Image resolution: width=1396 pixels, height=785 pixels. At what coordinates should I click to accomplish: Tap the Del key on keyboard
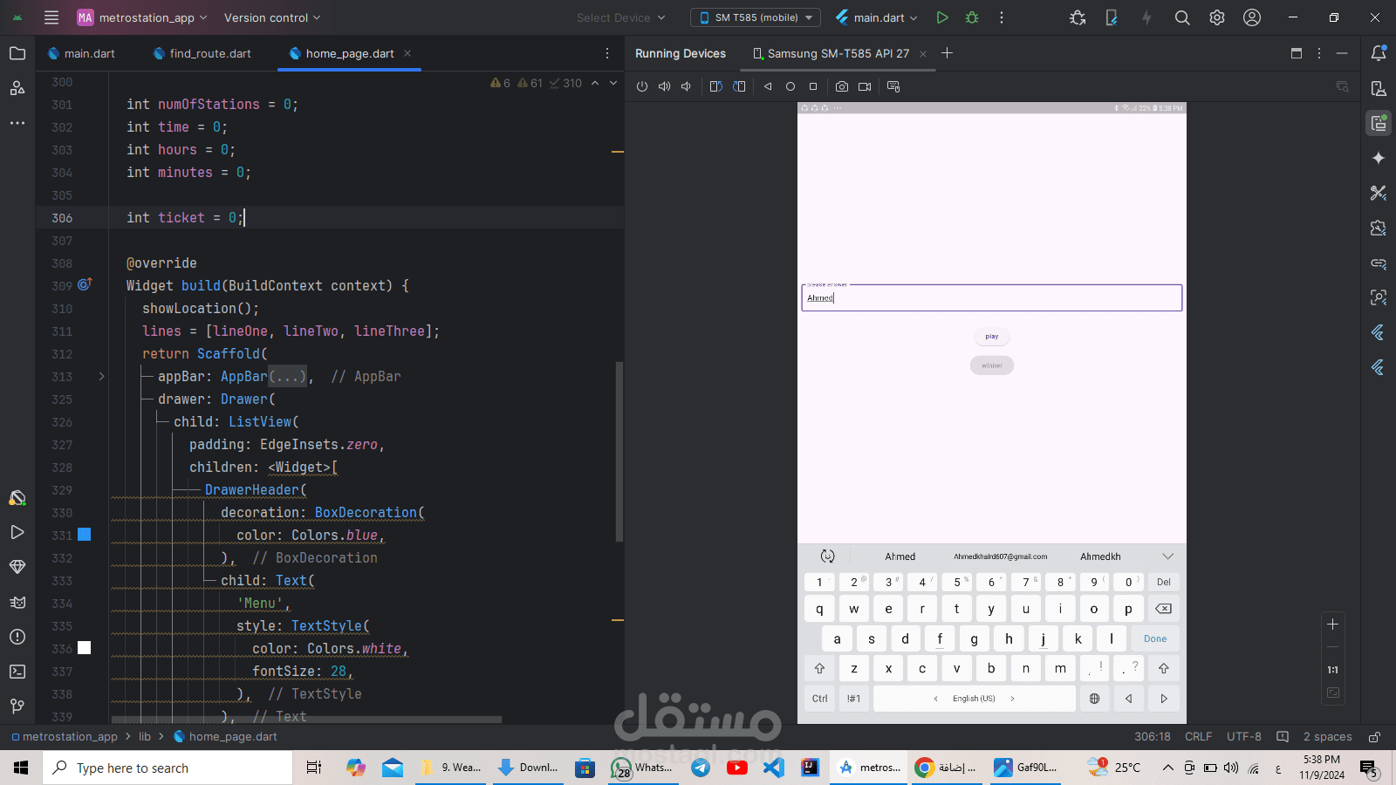click(1164, 582)
